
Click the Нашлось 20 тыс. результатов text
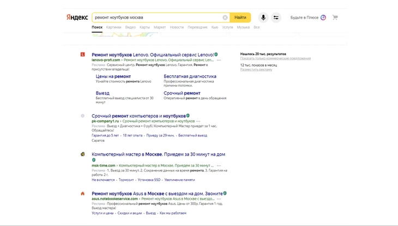(263, 54)
